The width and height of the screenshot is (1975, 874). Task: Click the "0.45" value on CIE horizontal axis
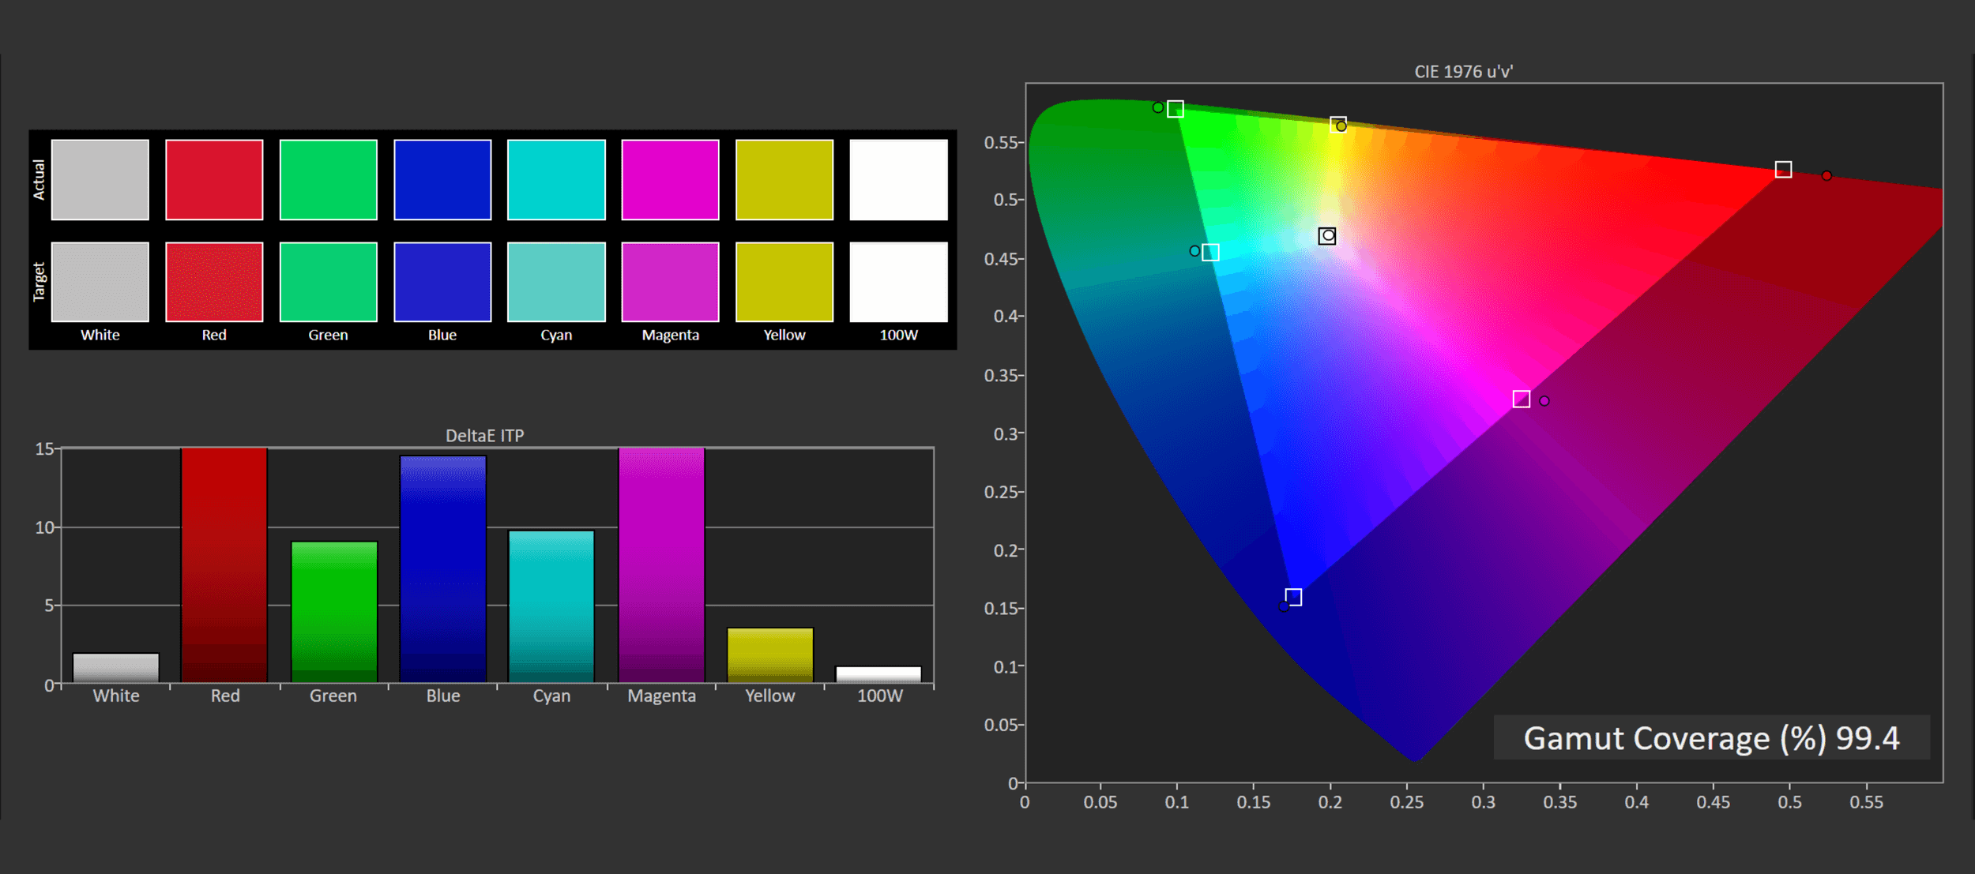point(1713,802)
